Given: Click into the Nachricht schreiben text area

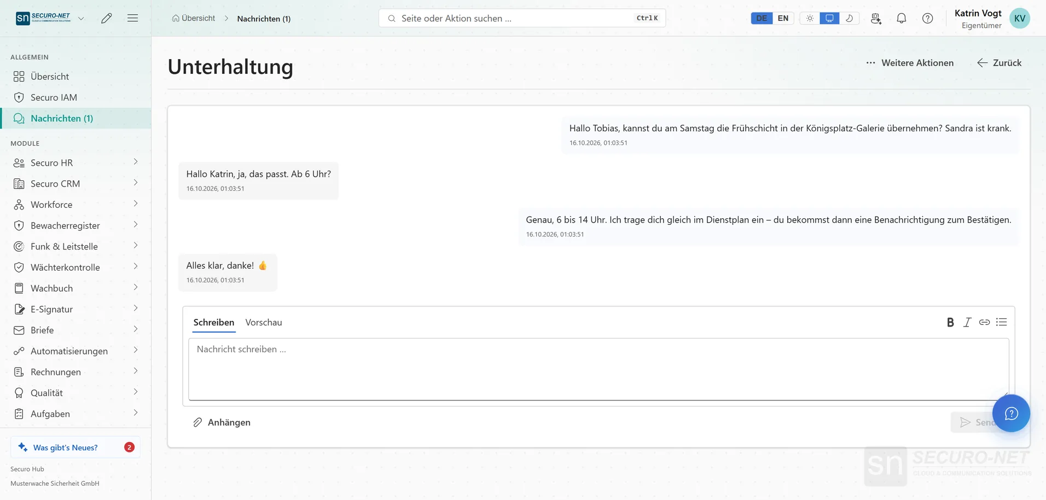Looking at the screenshot, I should [598, 369].
